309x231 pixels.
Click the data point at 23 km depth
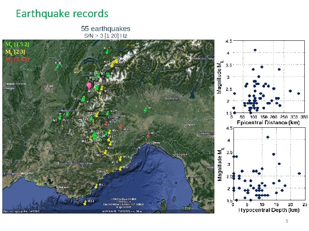coord(299,174)
